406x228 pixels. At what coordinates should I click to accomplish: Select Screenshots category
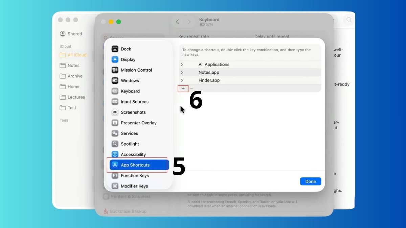point(133,112)
